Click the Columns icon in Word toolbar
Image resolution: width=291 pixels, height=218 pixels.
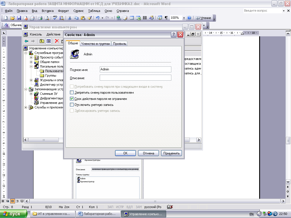pyautogui.click(x=145, y=18)
